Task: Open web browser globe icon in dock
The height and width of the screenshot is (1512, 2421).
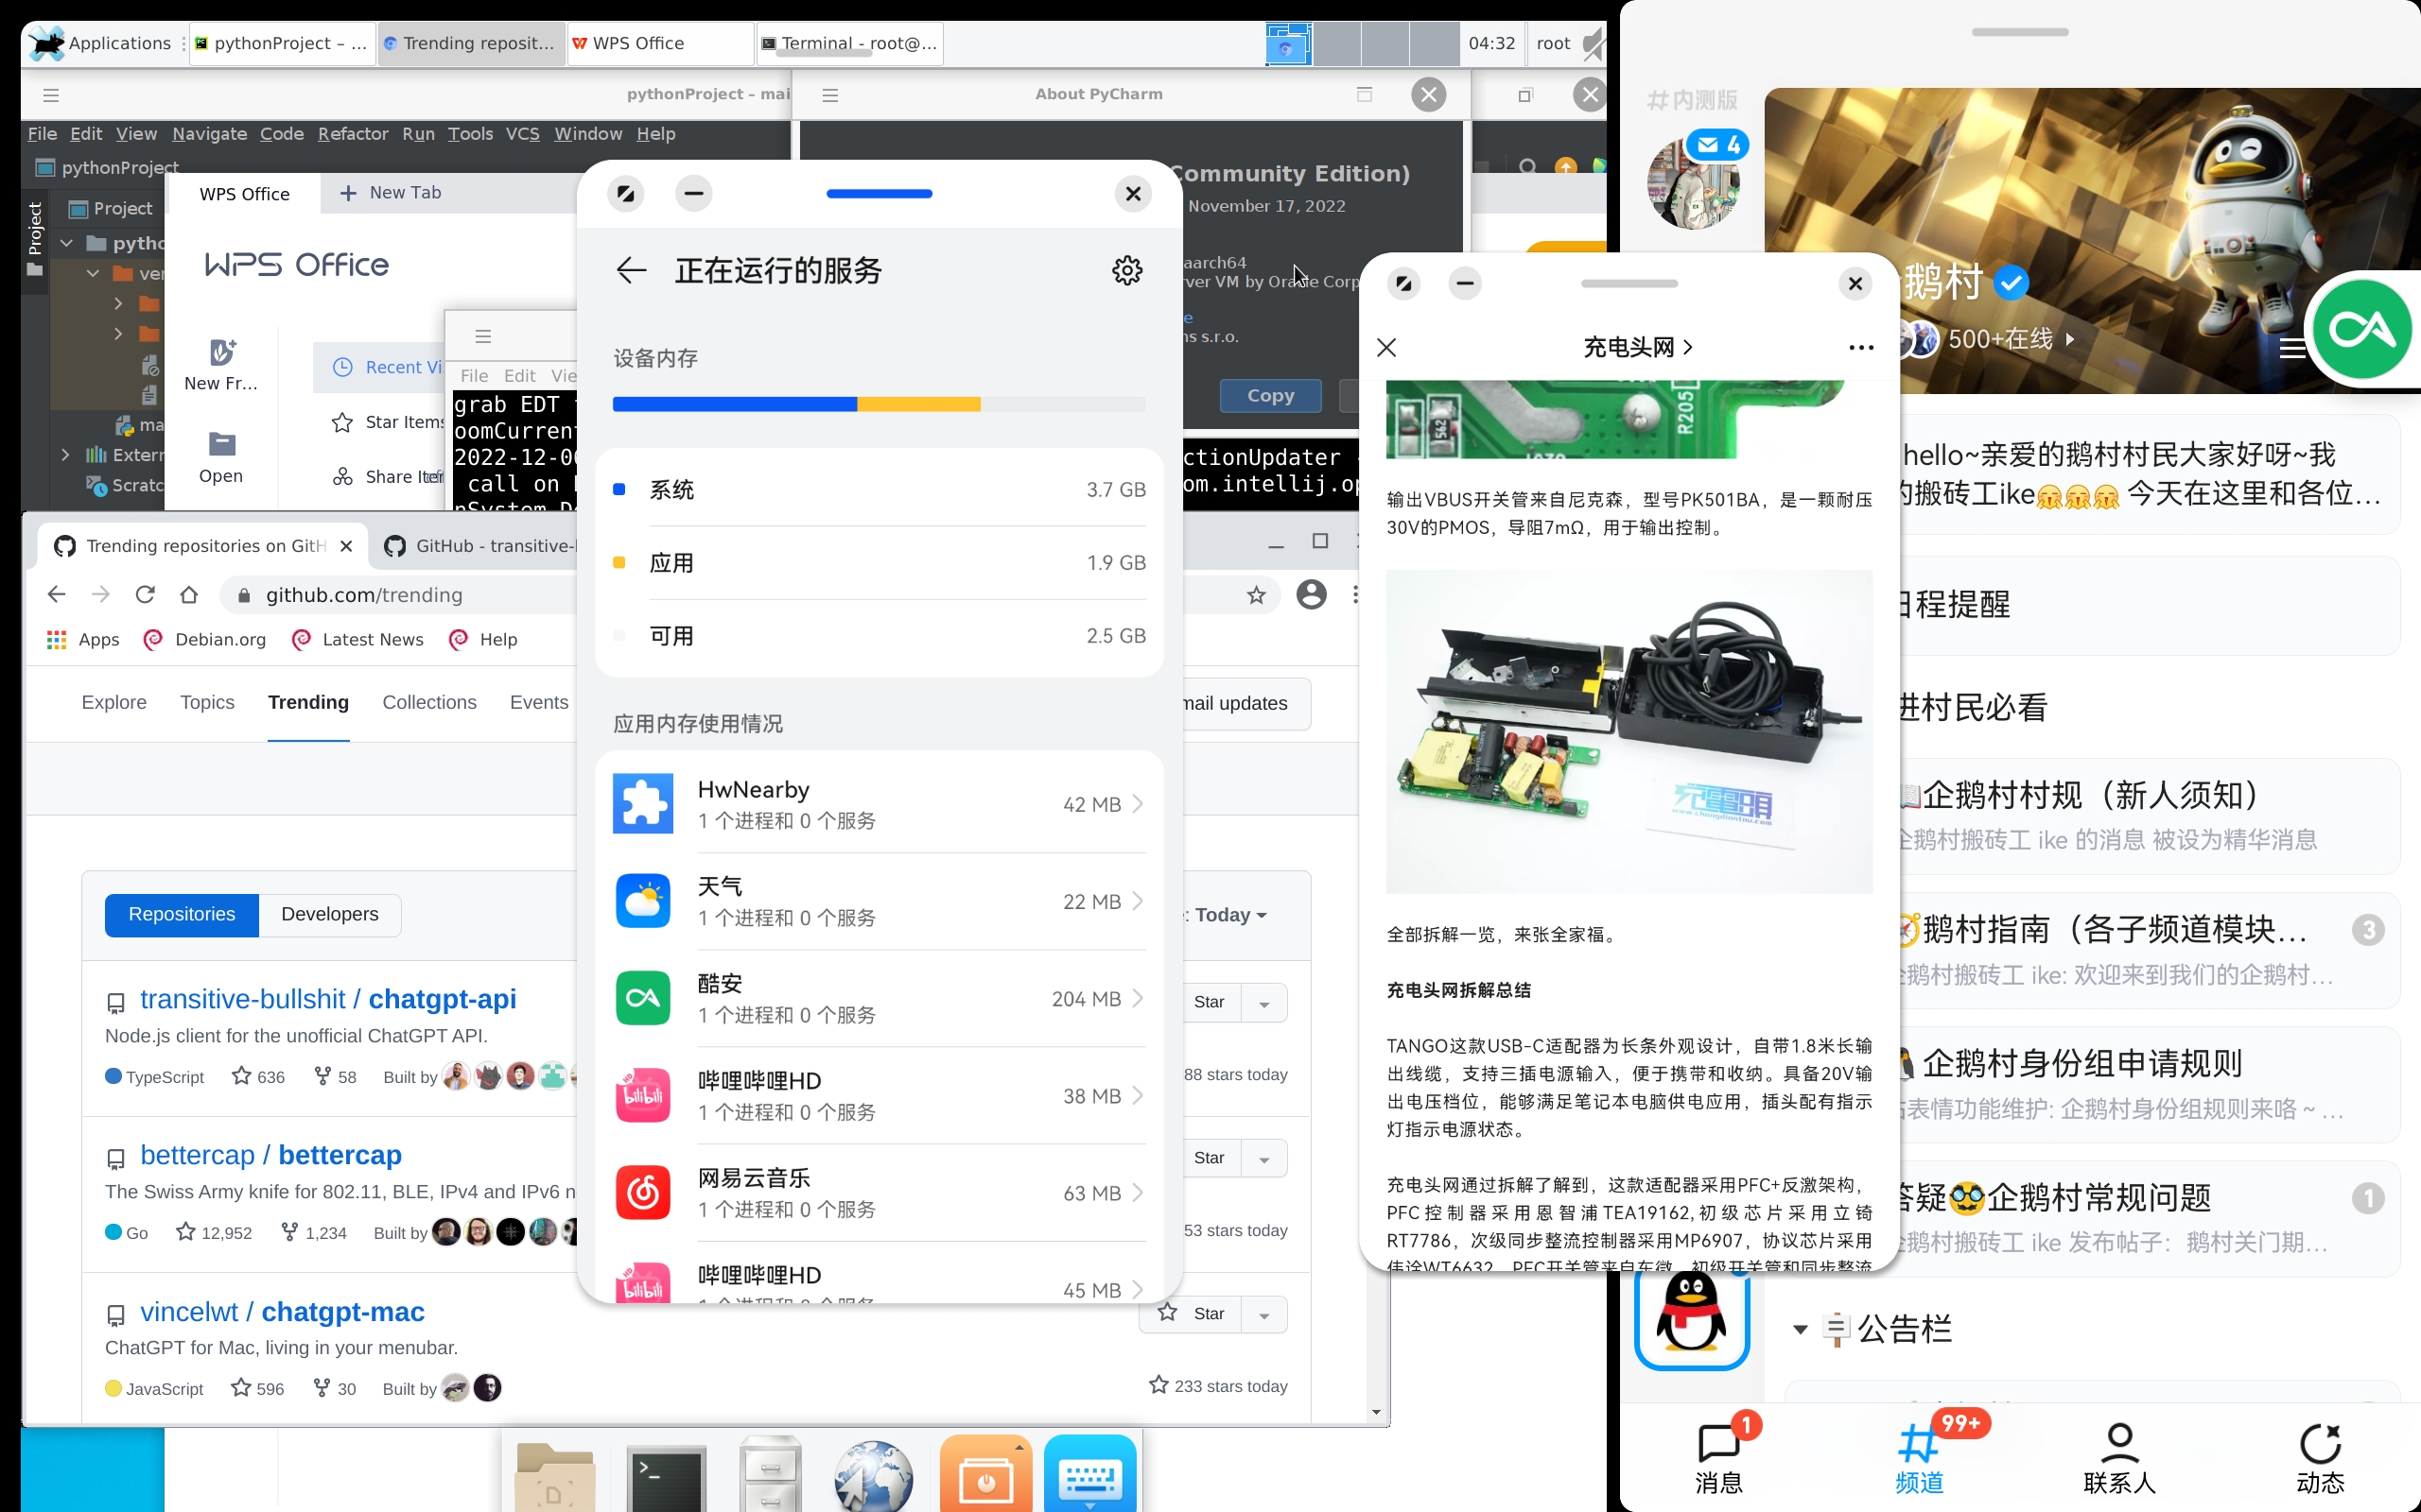Action: point(874,1476)
